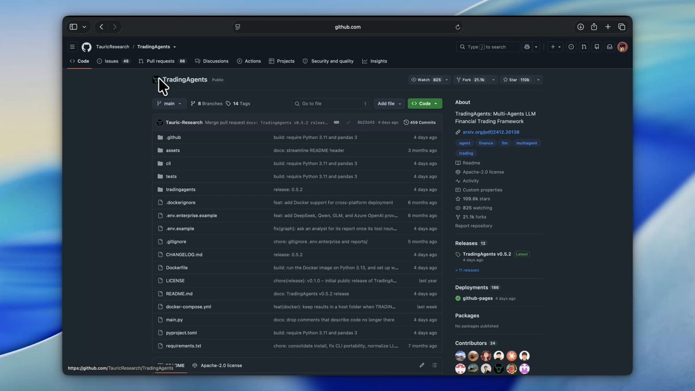Open the repositories shortcut icon in header
The height and width of the screenshot is (391, 695).
pos(597,47)
